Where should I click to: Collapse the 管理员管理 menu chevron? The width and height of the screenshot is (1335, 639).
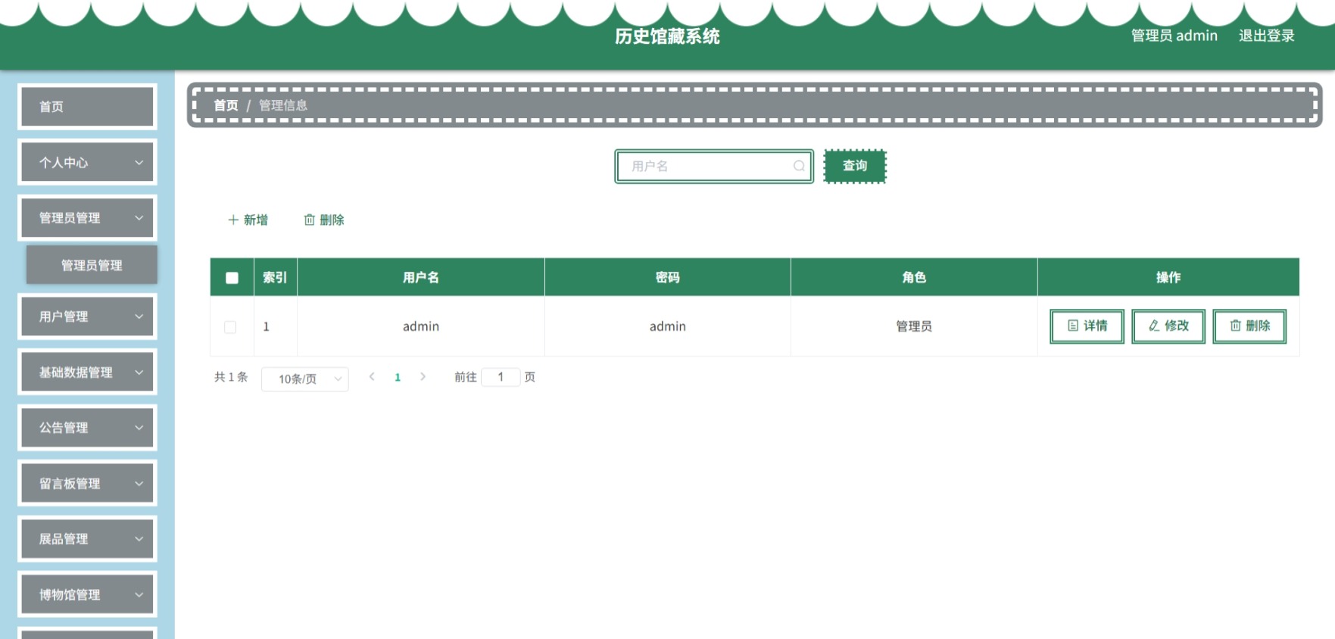pos(139,218)
